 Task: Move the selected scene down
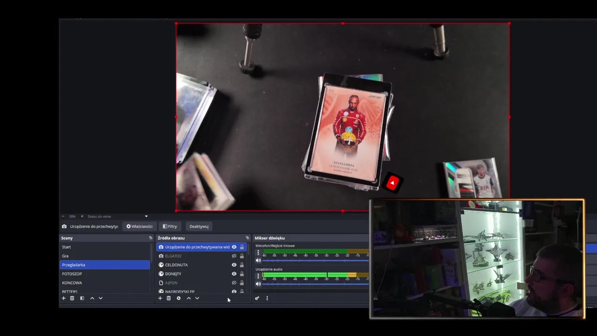tap(100, 298)
